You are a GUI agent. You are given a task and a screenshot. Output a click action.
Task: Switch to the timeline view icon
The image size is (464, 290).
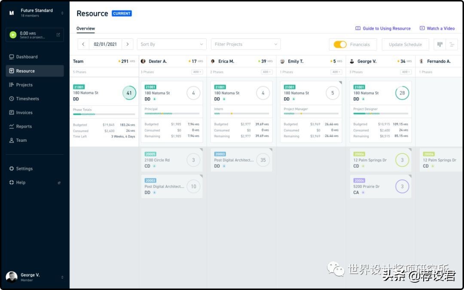click(x=452, y=44)
